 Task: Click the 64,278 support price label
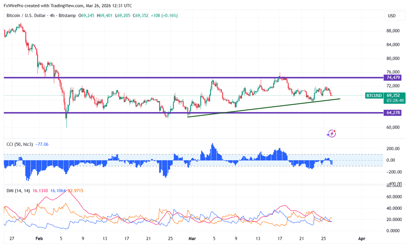[393, 113]
